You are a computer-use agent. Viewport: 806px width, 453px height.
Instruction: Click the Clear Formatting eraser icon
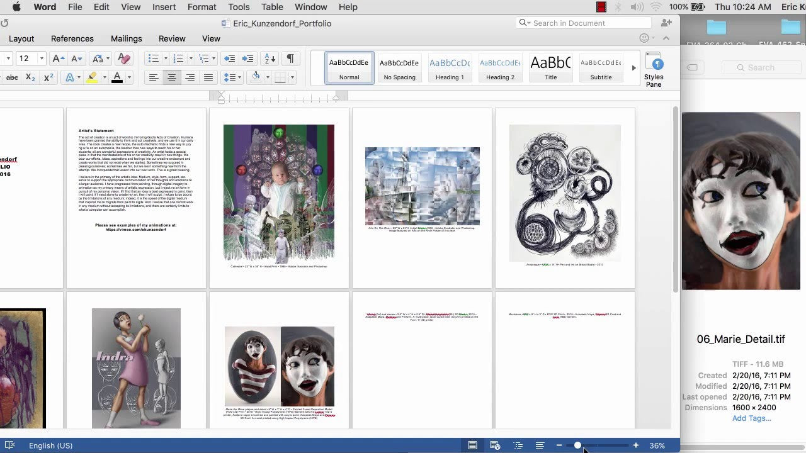point(124,59)
